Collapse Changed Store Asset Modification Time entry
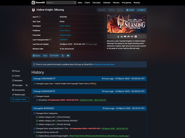The width and height of the screenshot is (185, 138). [34, 128]
